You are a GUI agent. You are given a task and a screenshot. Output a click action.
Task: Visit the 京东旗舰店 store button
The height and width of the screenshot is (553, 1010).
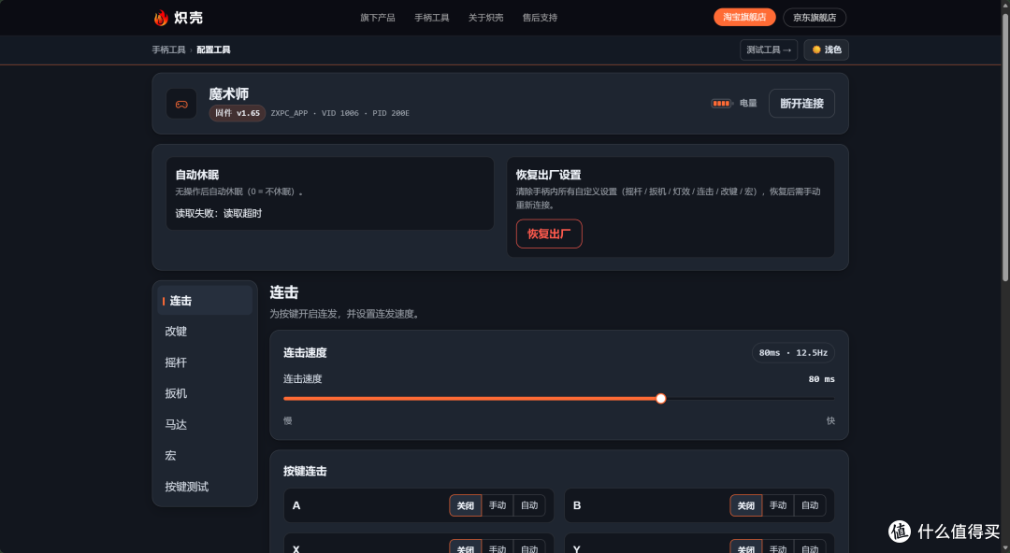click(x=815, y=18)
